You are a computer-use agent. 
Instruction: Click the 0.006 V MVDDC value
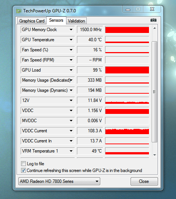90,121
